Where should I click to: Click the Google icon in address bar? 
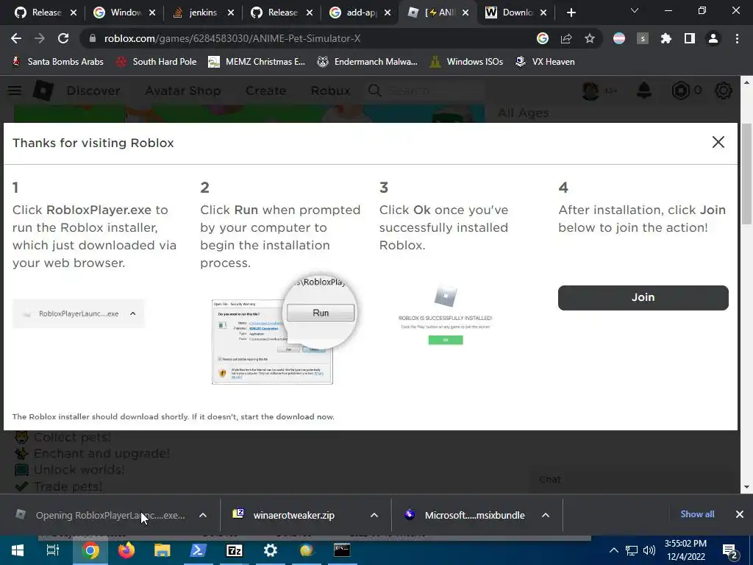pyautogui.click(x=543, y=38)
